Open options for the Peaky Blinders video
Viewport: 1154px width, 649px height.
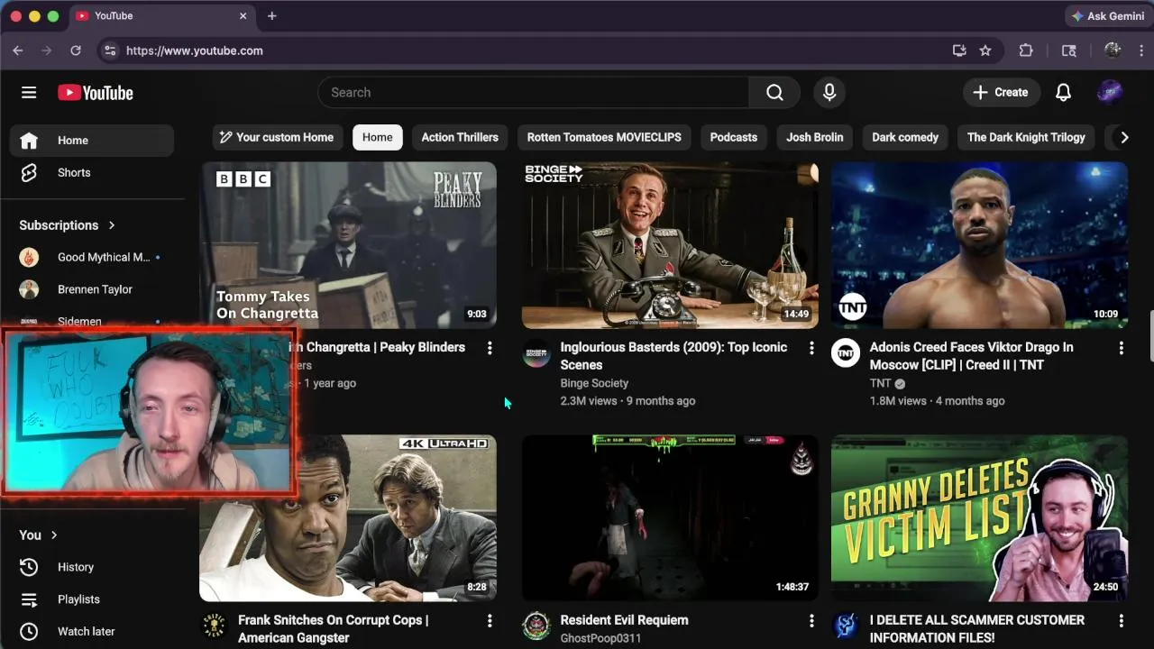click(490, 348)
